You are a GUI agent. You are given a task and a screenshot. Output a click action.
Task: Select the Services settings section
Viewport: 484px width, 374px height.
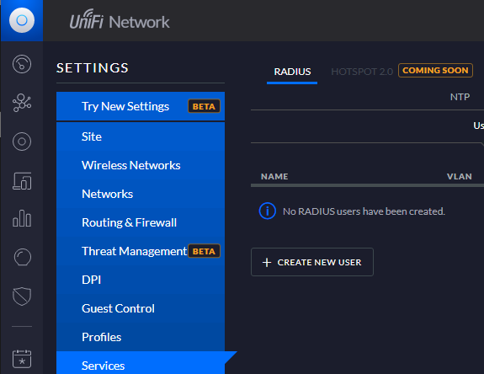coord(141,363)
